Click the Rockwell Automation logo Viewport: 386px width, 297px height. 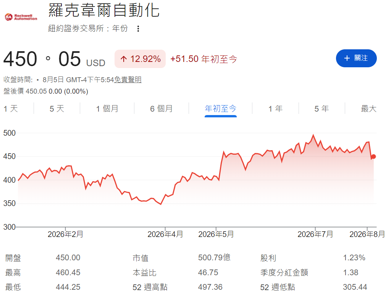click(x=21, y=17)
